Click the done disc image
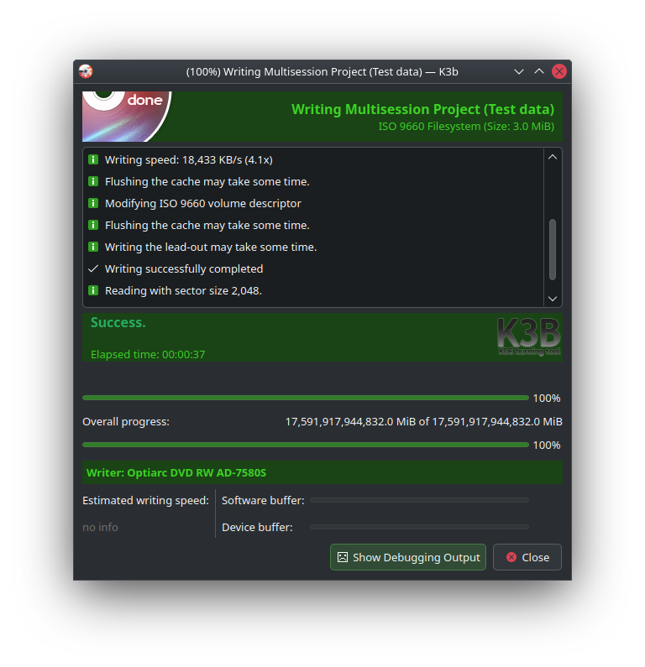Image resolution: width=645 pixels, height=667 pixels. tap(127, 116)
